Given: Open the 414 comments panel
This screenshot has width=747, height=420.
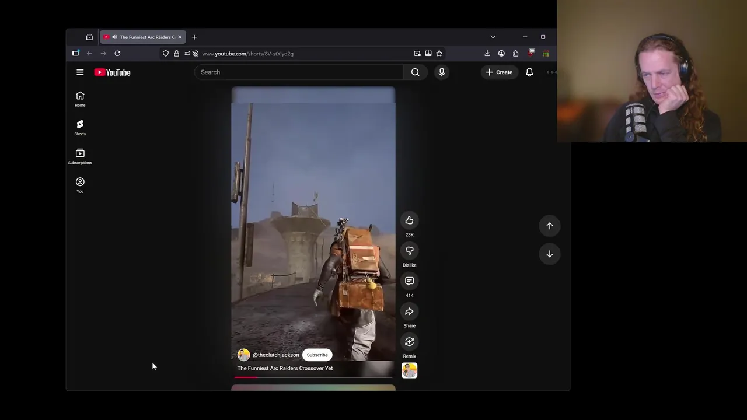Looking at the screenshot, I should coord(409,281).
